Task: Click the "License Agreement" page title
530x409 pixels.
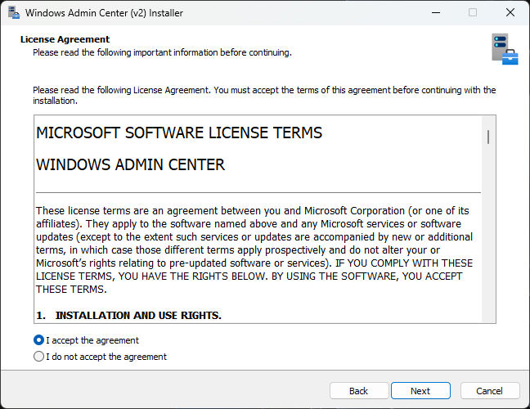Action: click(65, 39)
